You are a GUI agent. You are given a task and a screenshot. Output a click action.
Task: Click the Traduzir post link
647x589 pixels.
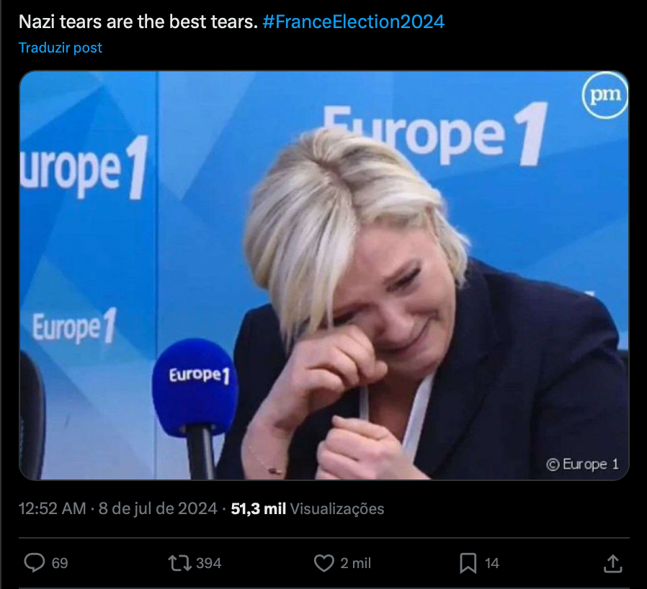tap(61, 48)
